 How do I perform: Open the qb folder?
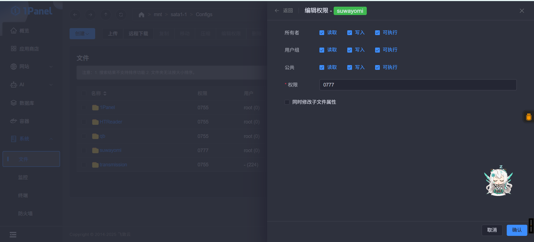click(102, 136)
